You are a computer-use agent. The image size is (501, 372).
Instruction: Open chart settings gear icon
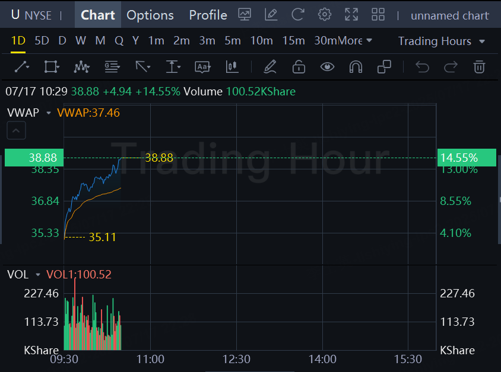324,15
